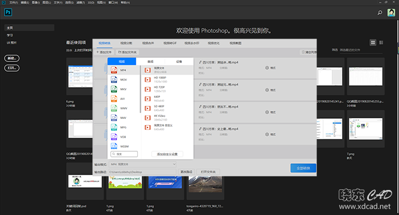Switch to 视频转换 tab
The width and height of the screenshot is (399, 215).
[104, 43]
